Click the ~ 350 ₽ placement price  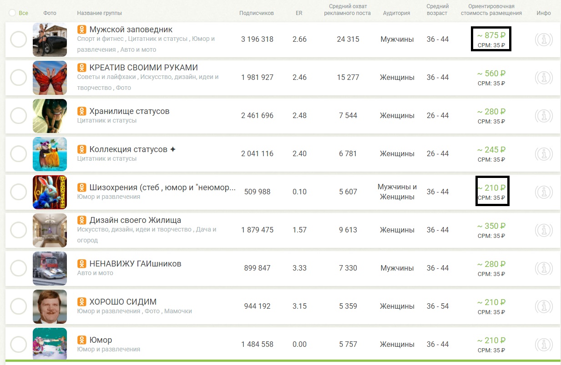coord(491,226)
